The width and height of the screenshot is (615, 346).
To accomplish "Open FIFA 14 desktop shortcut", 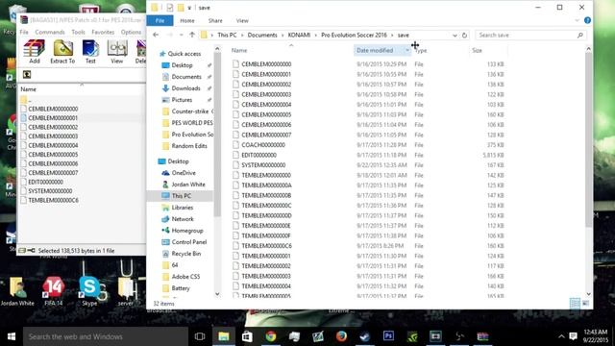I will tap(54, 291).
